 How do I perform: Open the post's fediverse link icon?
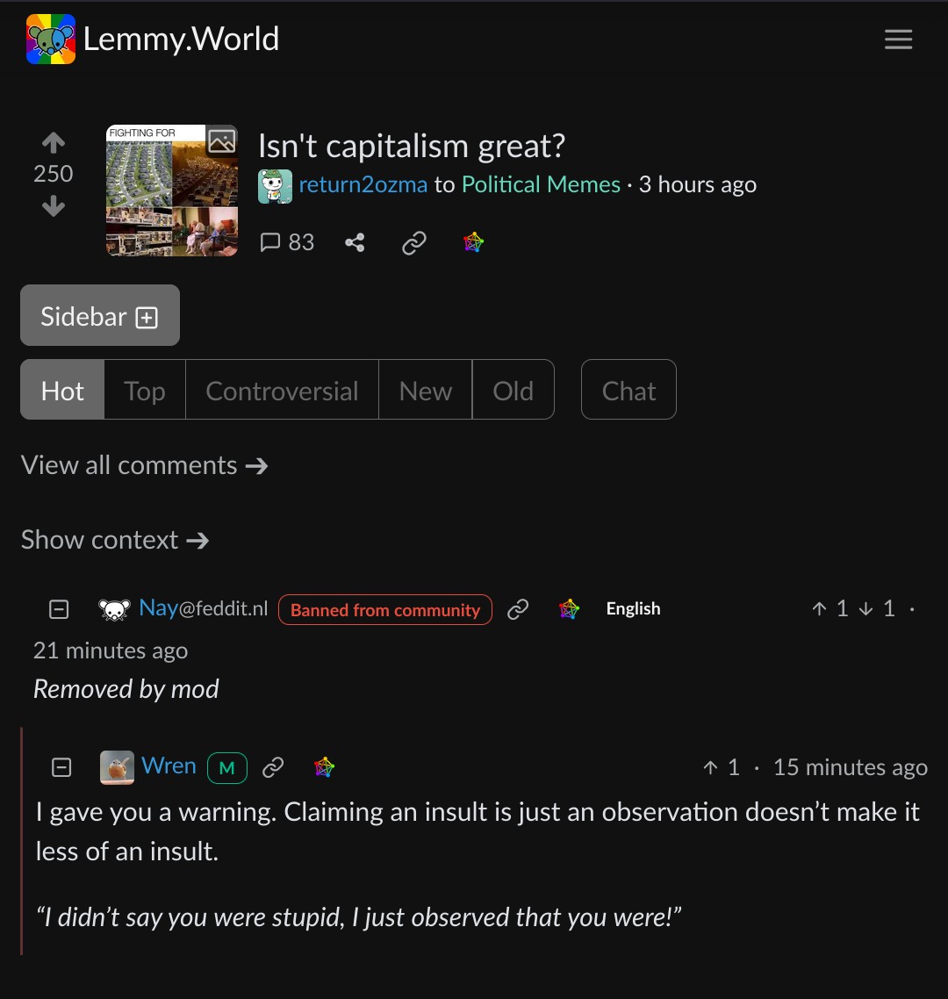pos(473,243)
